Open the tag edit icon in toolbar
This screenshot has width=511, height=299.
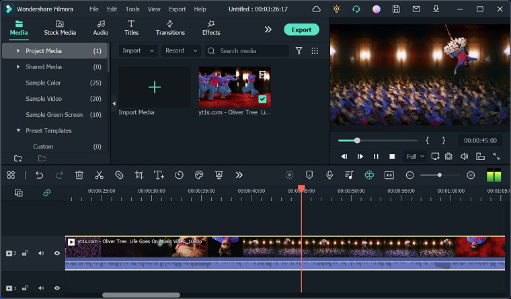click(x=119, y=175)
